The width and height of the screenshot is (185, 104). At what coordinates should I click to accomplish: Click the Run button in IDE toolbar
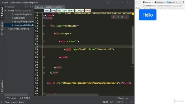pyautogui.click(x=113, y=3)
